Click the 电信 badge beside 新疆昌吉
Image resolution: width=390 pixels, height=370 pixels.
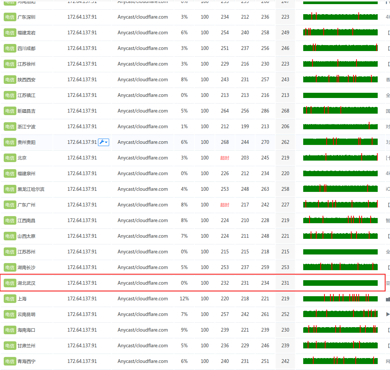point(10,111)
